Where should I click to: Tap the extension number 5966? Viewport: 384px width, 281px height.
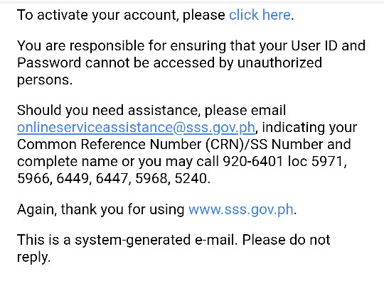(x=33, y=178)
